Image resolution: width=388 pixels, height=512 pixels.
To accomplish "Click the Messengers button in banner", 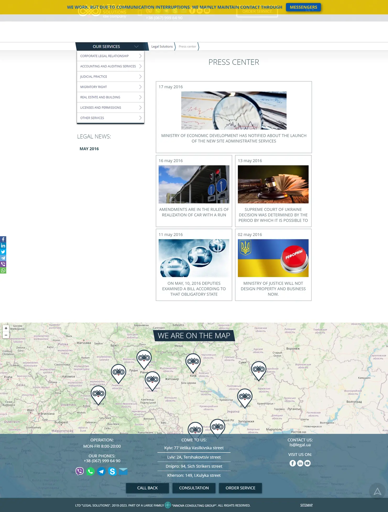I will (303, 7).
